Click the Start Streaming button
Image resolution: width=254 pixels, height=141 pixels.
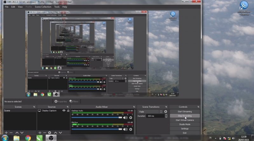pyautogui.click(x=185, y=112)
